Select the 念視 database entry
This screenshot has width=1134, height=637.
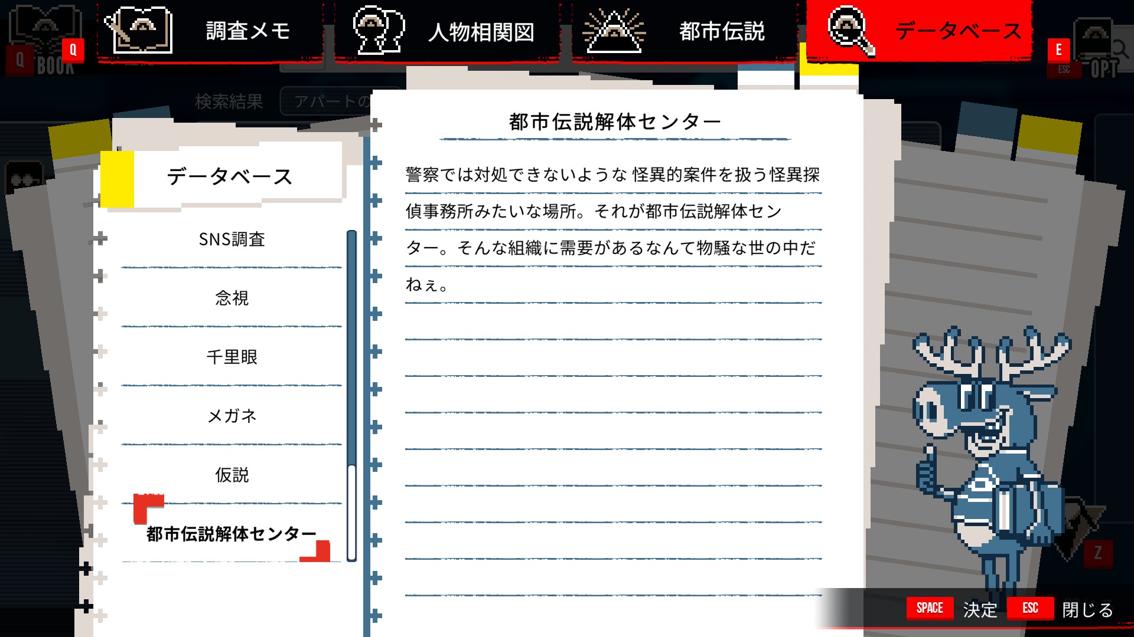[232, 298]
